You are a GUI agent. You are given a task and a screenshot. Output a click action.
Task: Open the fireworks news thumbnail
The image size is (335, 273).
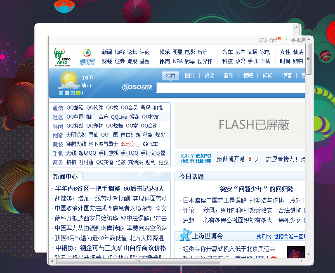click(296, 252)
